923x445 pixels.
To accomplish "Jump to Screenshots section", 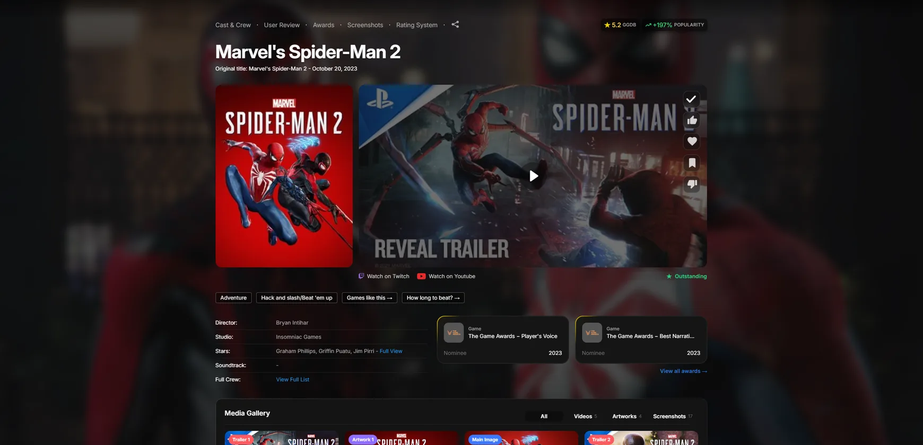I will tap(365, 25).
